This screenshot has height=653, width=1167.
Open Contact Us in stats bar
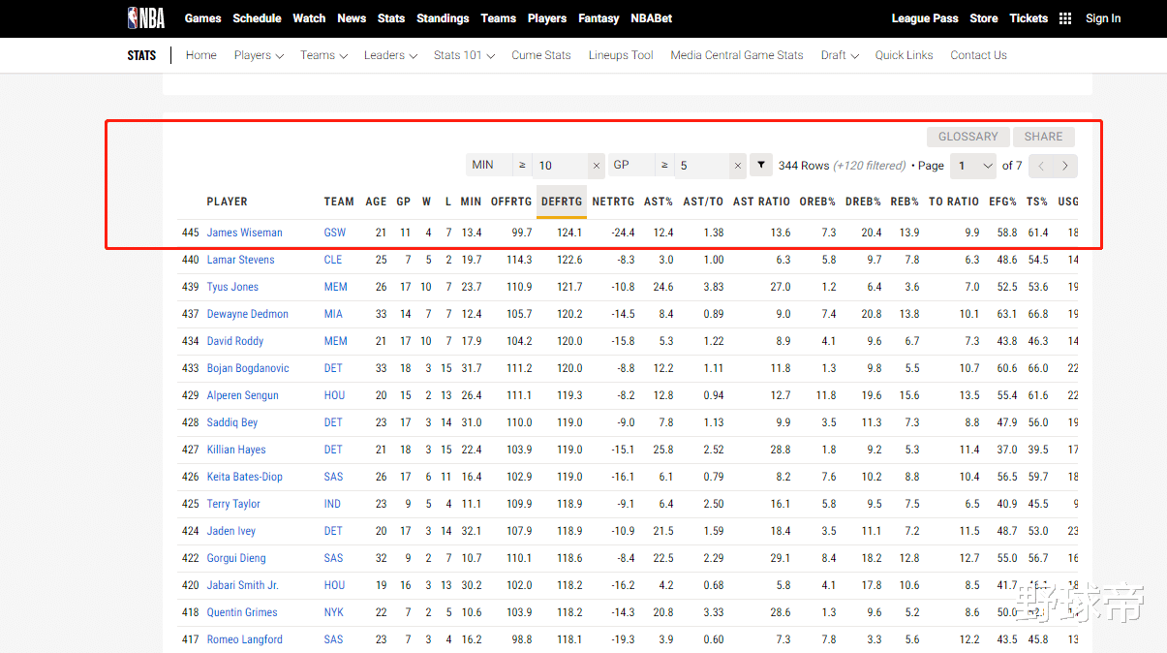[x=978, y=55]
